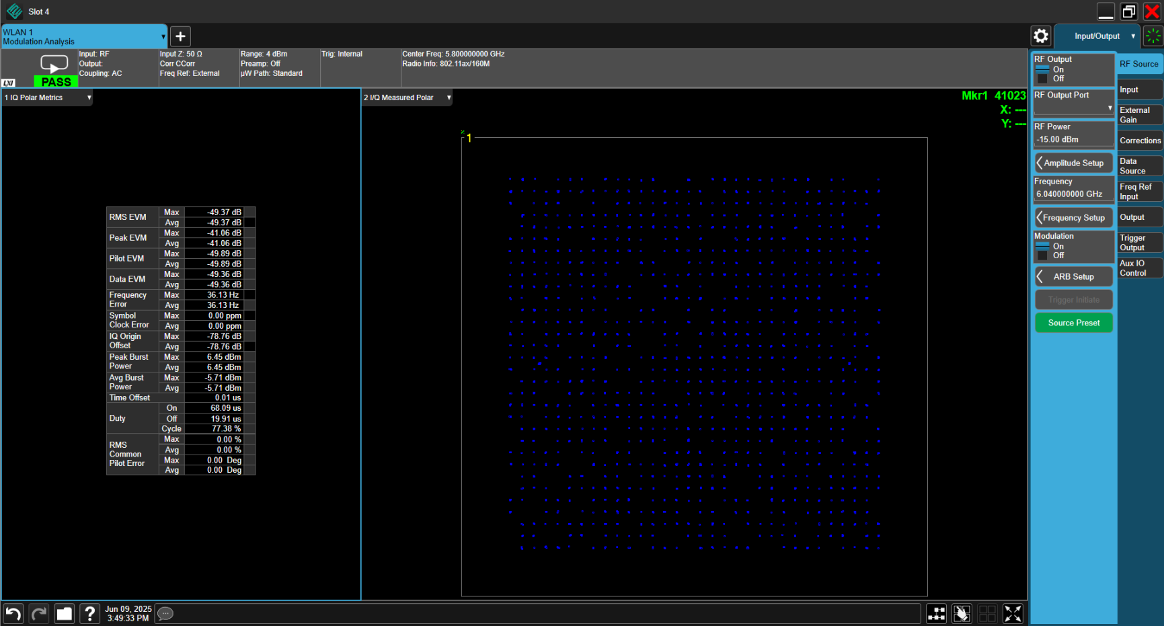The width and height of the screenshot is (1164, 626).
Task: Select the Data Source tab
Action: 1140,166
